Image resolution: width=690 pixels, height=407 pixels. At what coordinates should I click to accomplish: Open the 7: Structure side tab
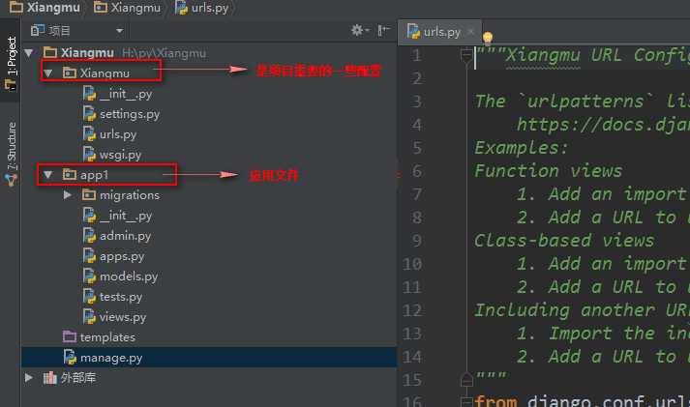[x=11, y=153]
